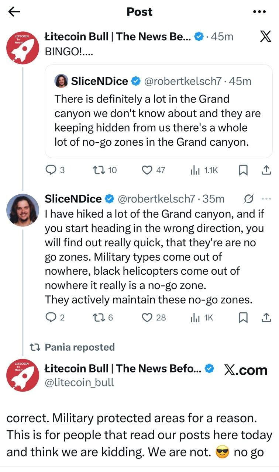Tap the "Pania reposted" label
The width and height of the screenshot is (279, 472).
[79, 347]
